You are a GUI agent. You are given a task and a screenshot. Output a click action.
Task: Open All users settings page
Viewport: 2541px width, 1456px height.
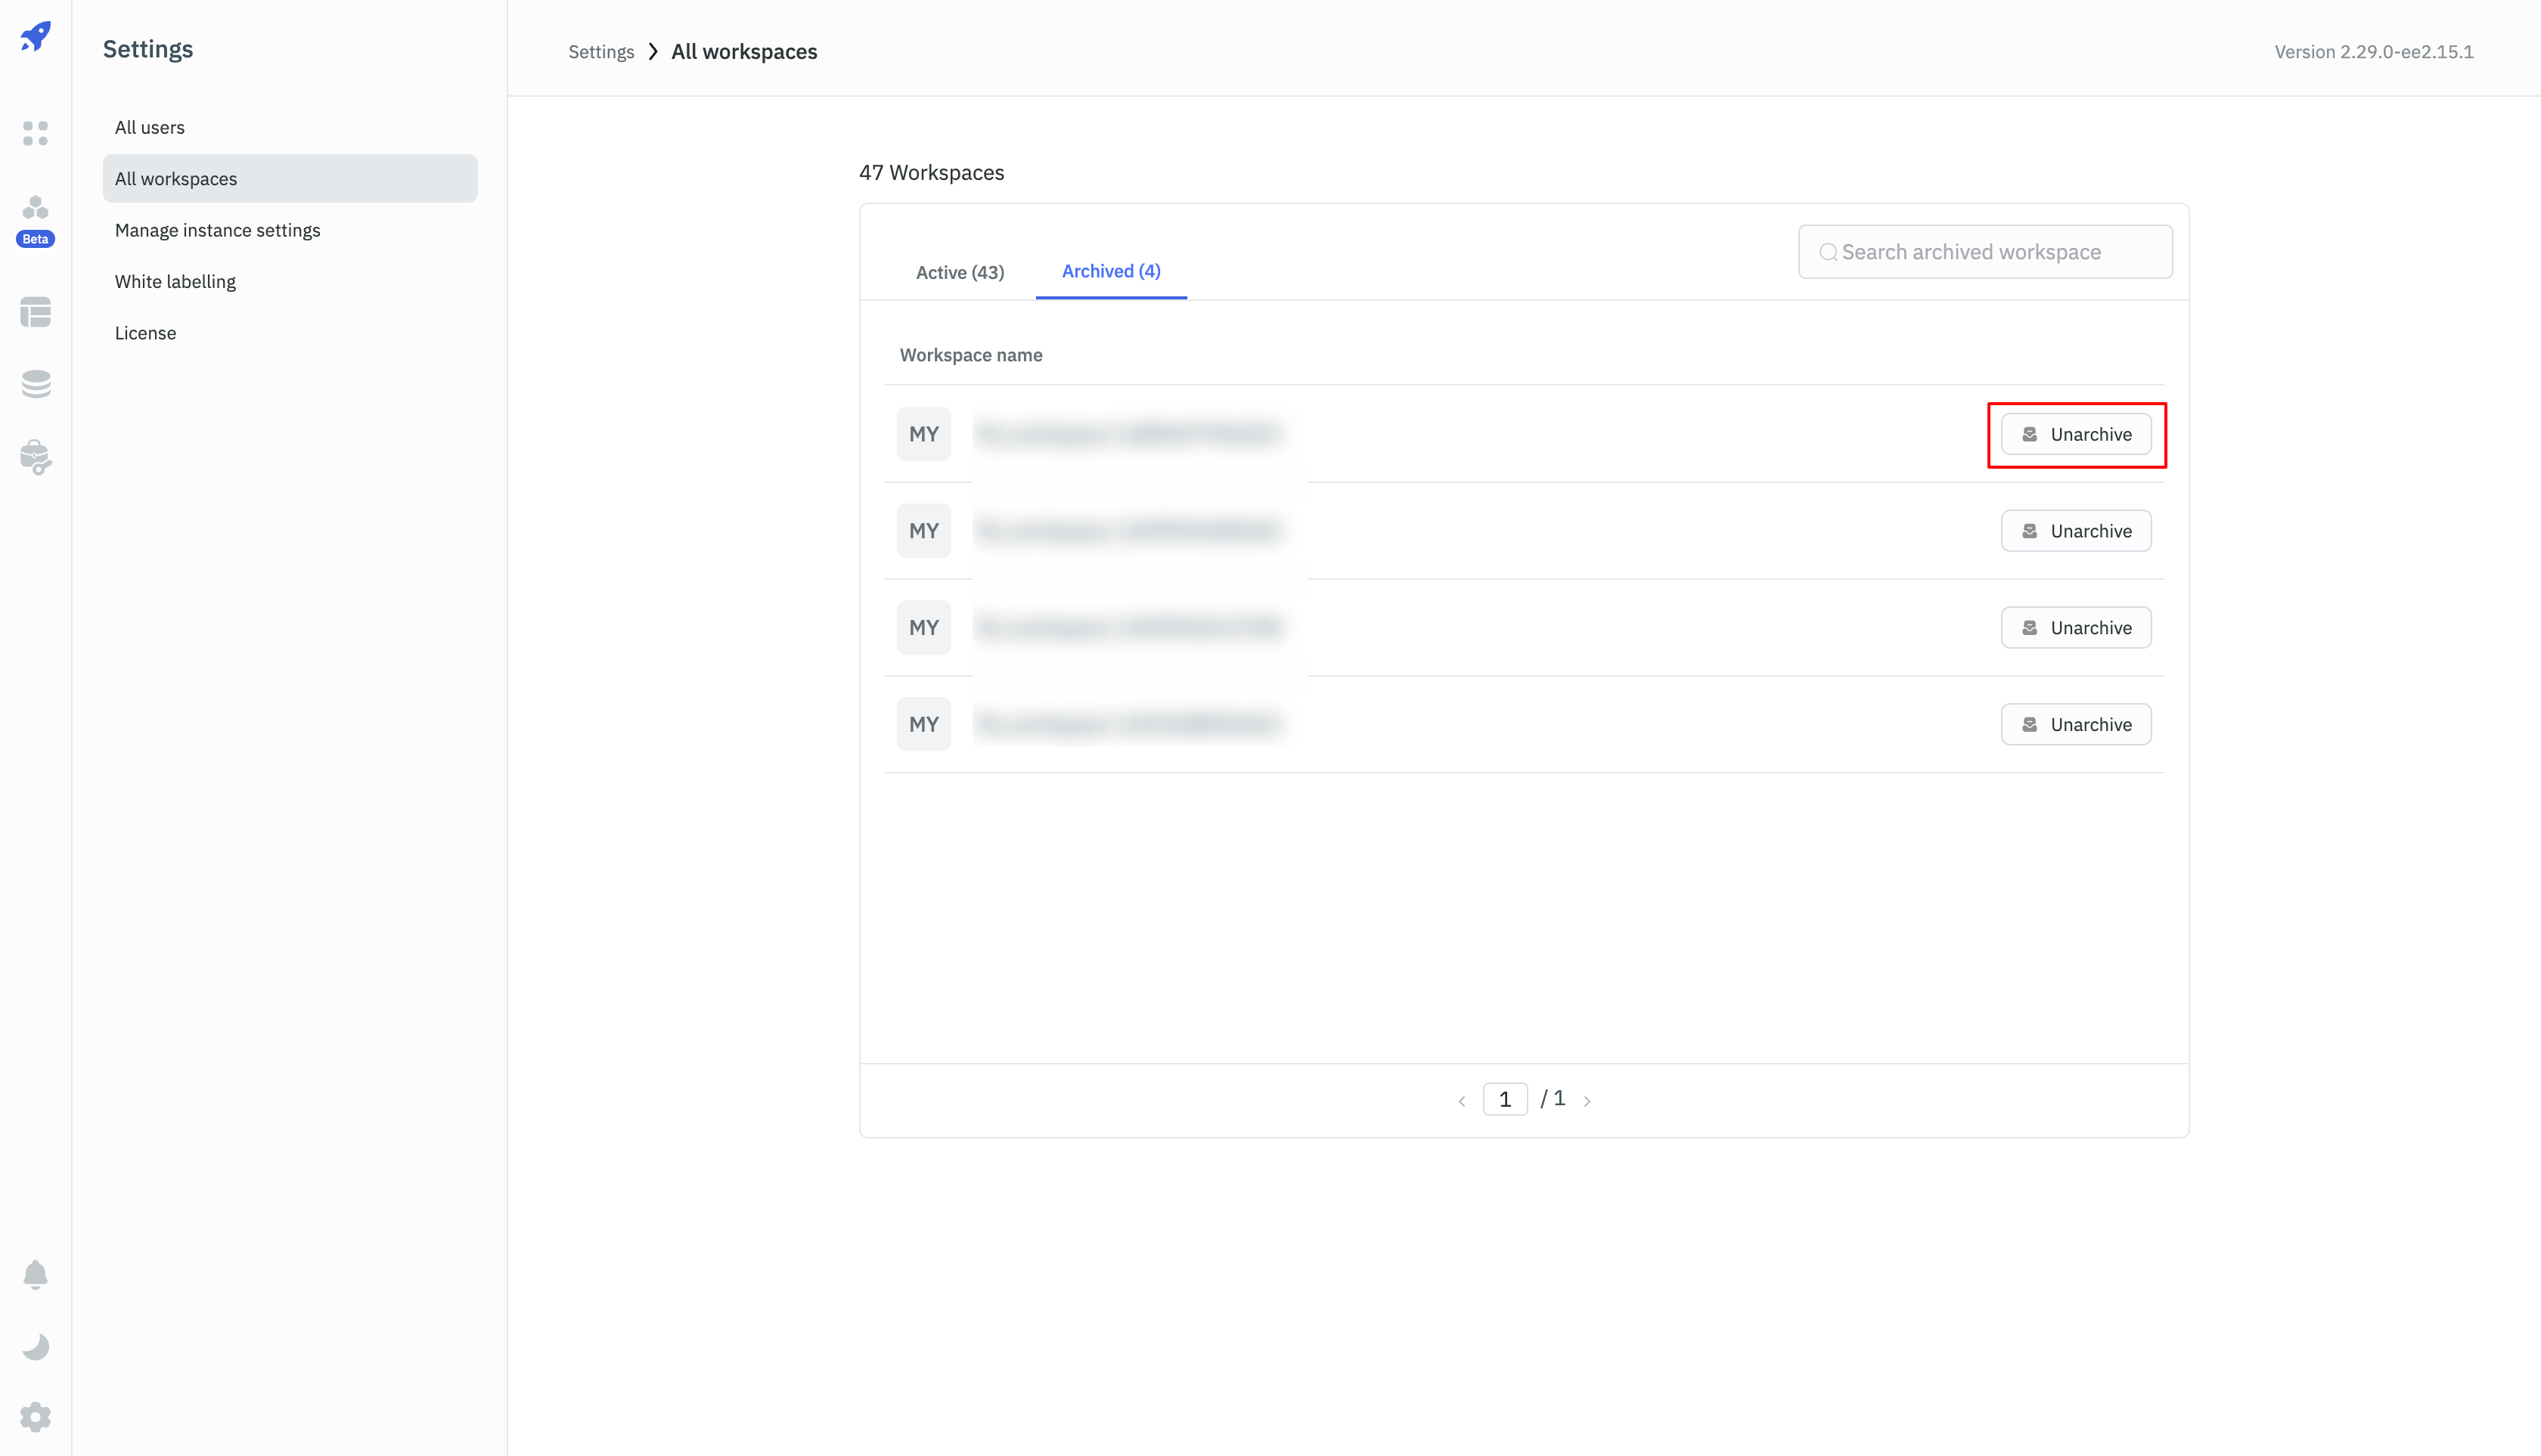pyautogui.click(x=150, y=127)
